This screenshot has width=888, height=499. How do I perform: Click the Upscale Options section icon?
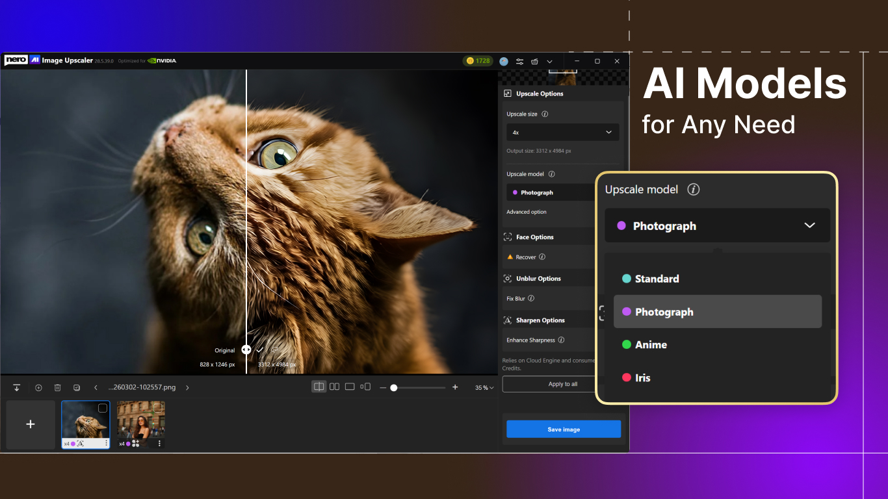(x=508, y=94)
